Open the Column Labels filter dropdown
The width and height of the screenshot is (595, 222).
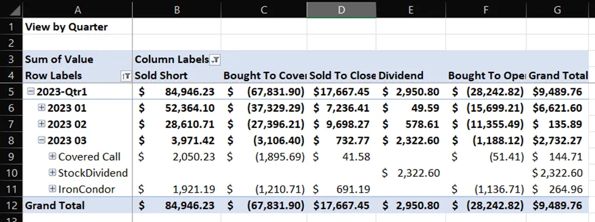pos(215,60)
